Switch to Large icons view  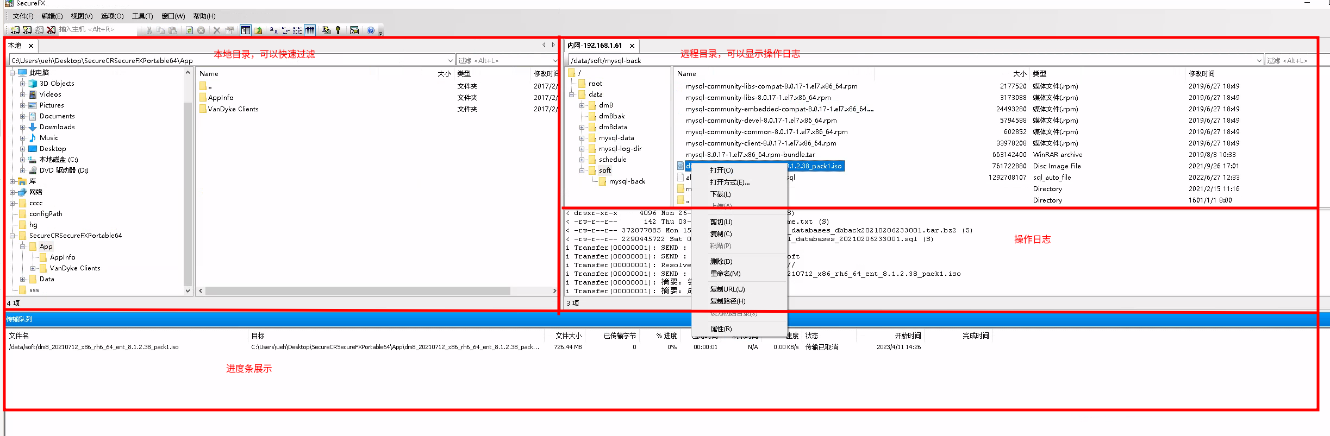click(273, 30)
